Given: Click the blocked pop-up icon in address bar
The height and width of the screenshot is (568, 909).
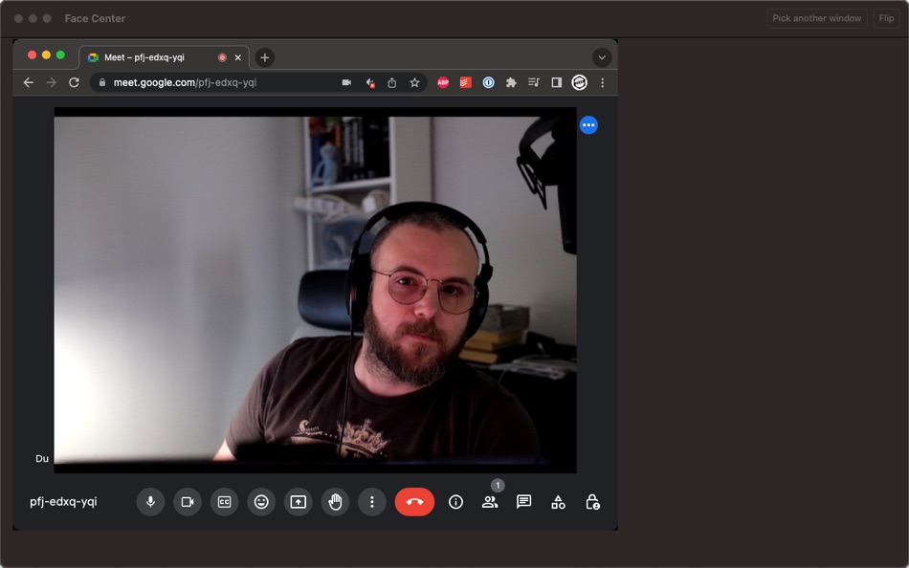Looking at the screenshot, I should (370, 83).
